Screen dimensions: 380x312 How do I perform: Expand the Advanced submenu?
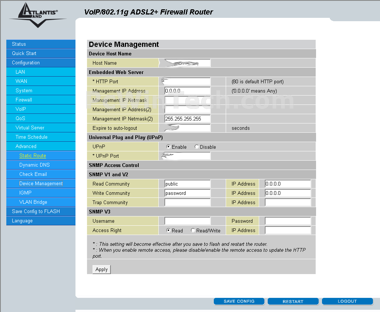pos(26,147)
